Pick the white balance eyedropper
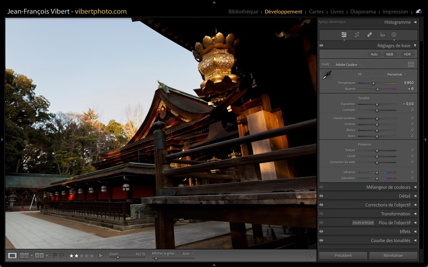 [x=327, y=75]
